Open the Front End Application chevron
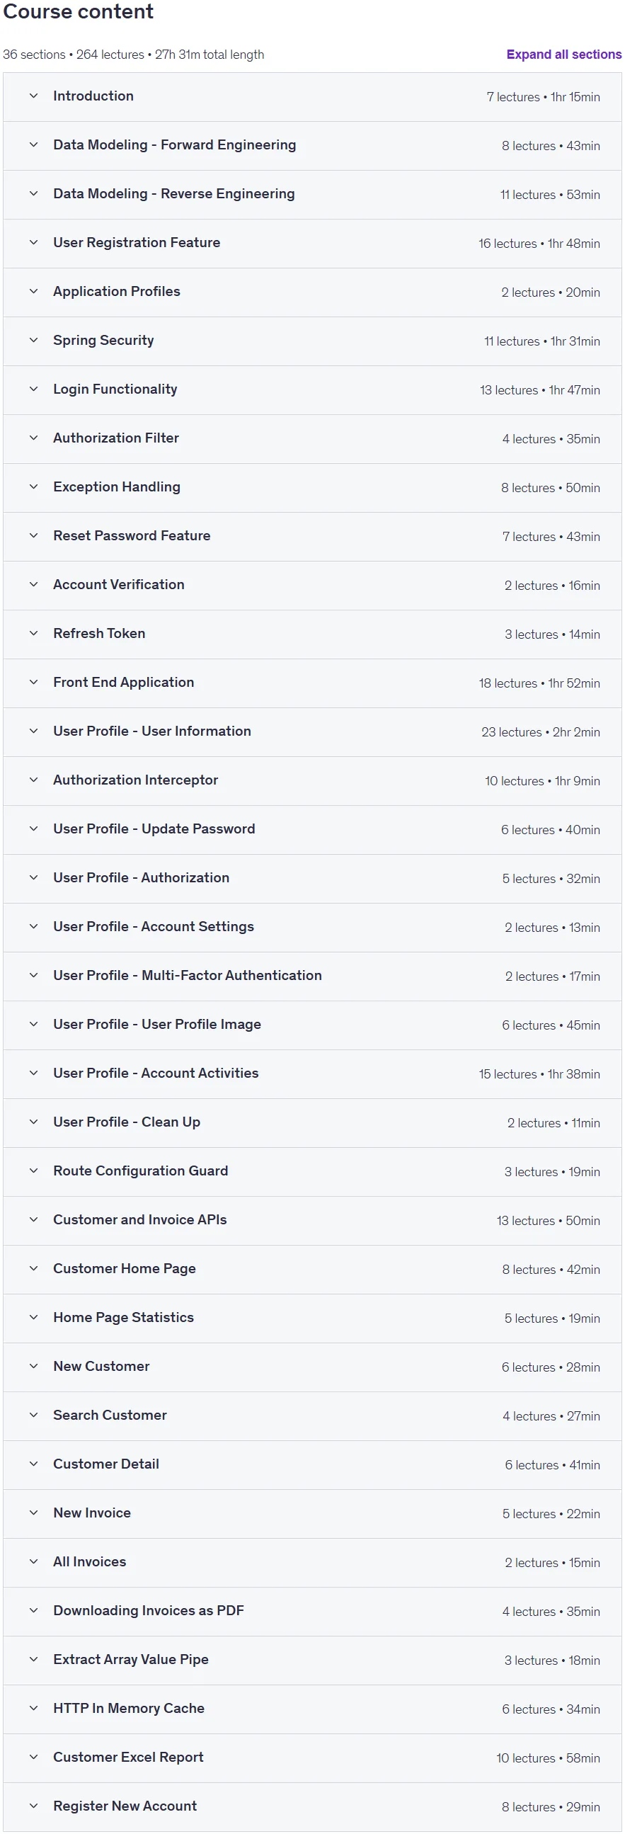 pyautogui.click(x=33, y=682)
